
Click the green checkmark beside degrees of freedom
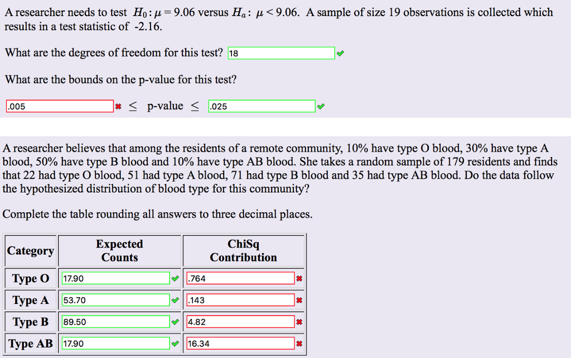[x=341, y=53]
